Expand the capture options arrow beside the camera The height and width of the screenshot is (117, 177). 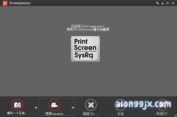[36, 107]
